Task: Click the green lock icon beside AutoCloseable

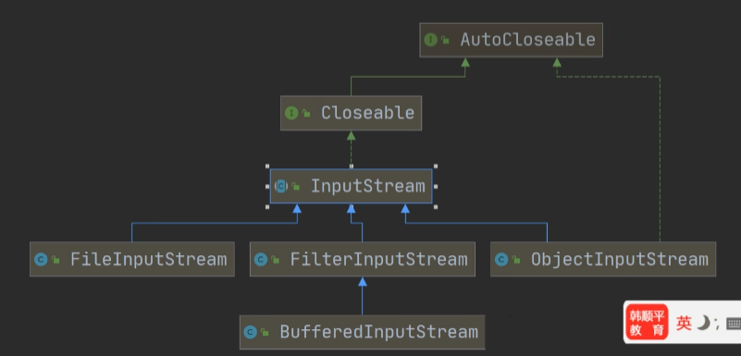Action: coord(445,41)
